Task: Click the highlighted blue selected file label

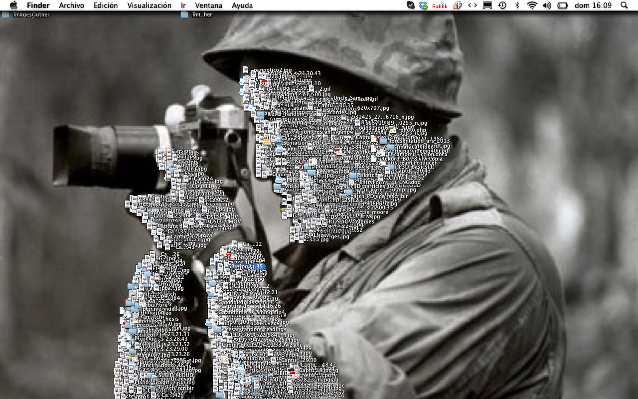Action: click(x=248, y=266)
